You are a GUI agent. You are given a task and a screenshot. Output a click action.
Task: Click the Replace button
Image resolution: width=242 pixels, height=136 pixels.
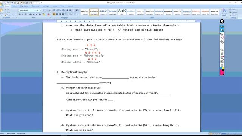pos(233,12)
